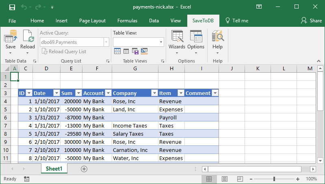Click the first Table Views icon
Image resolution: width=325 pixels, height=184 pixels.
tap(117, 51)
